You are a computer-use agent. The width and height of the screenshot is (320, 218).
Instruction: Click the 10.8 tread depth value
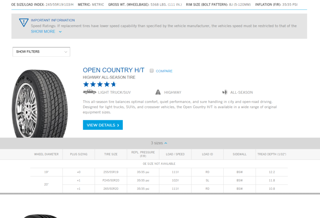coord(272,189)
